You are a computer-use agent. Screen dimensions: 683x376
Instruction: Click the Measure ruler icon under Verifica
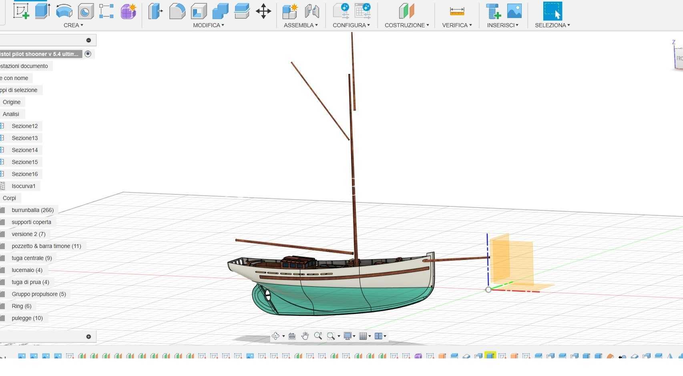[x=457, y=11]
